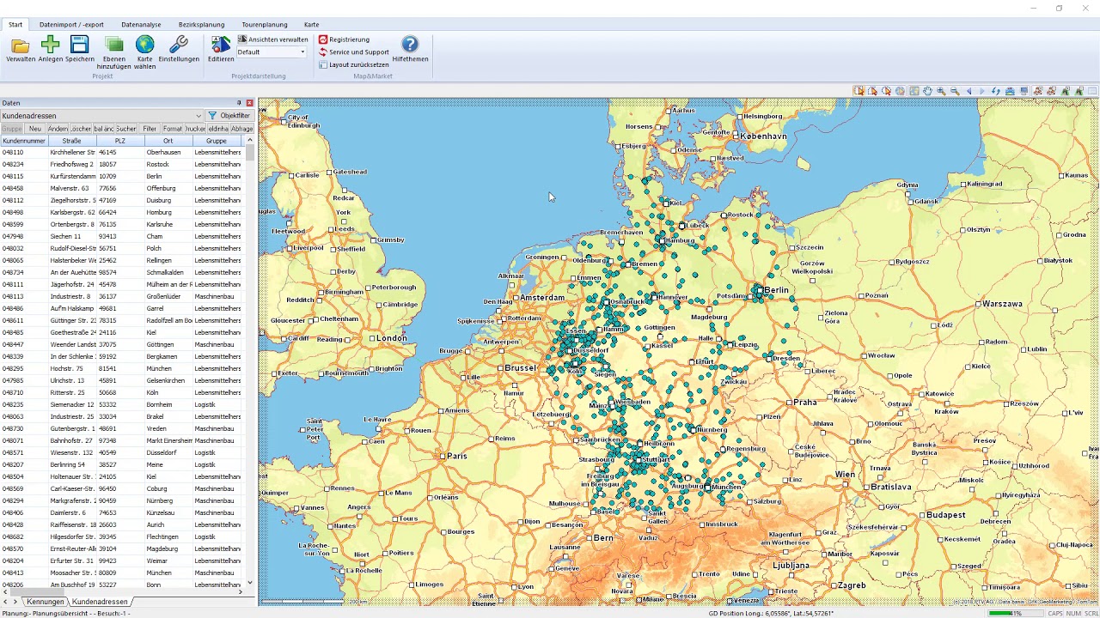
Task: Click the Registrierung icon
Action: coord(344,39)
